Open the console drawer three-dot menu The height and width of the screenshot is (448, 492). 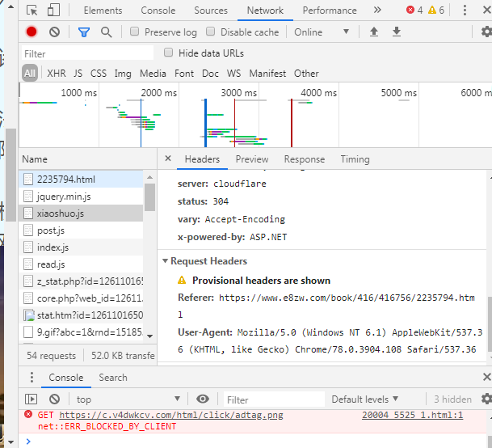point(32,378)
